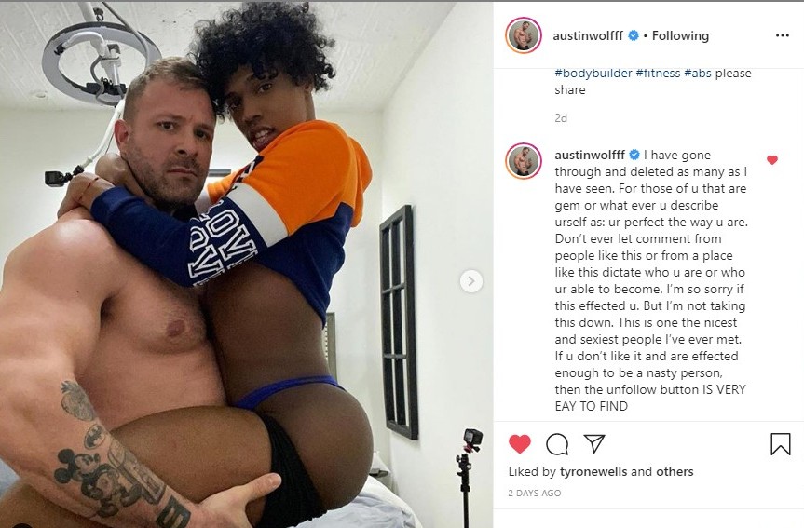Open the comment speech bubble icon
804x528 pixels.
(x=557, y=444)
